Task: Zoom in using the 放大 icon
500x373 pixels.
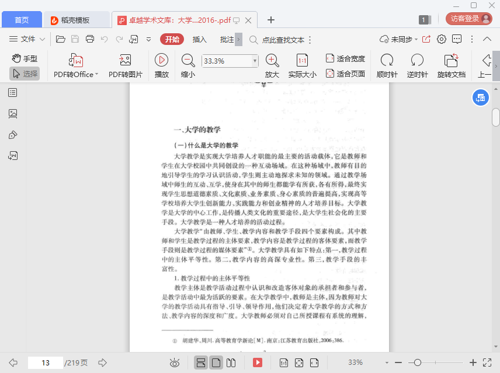Action: 272,66
